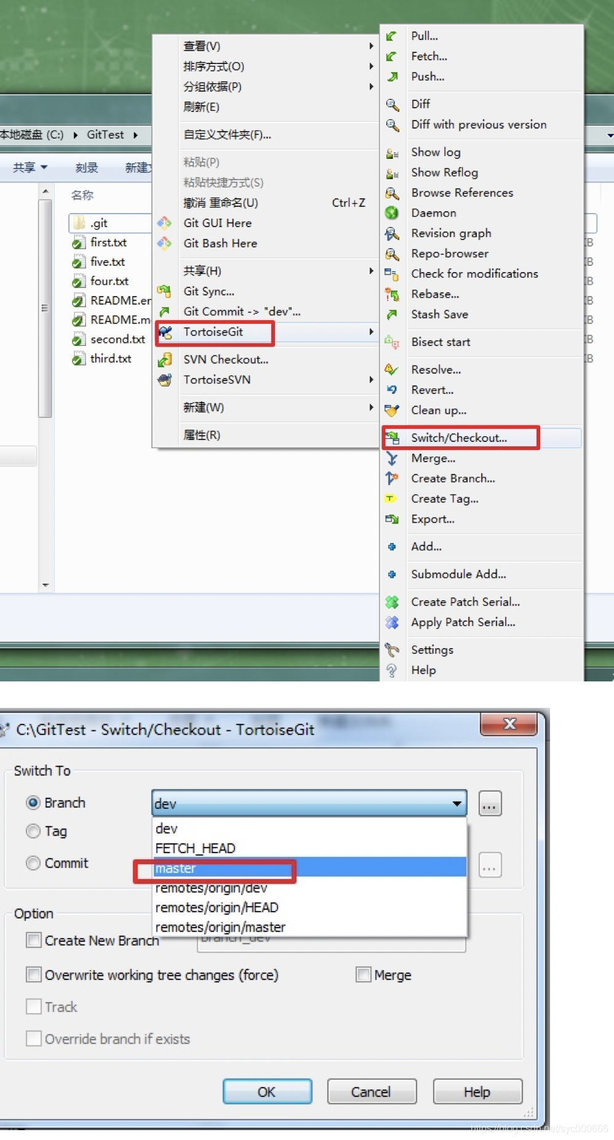Screen dimensions: 614x1140
Task: Click the Browse References icon
Action: pos(392,193)
